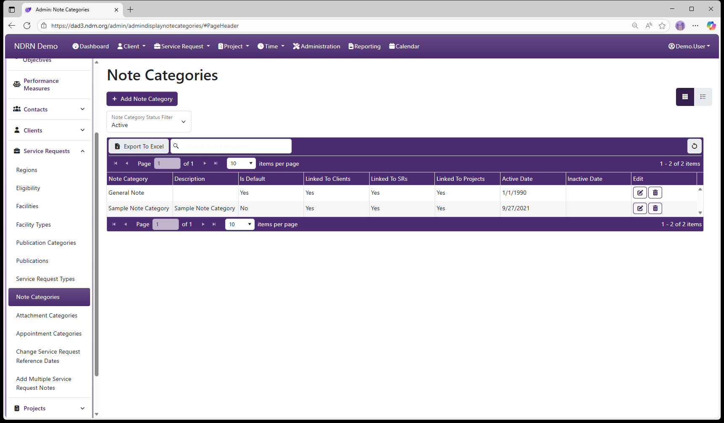The height and width of the screenshot is (423, 724).
Task: Open Note Category Status Filter dropdown
Action: tap(149, 122)
